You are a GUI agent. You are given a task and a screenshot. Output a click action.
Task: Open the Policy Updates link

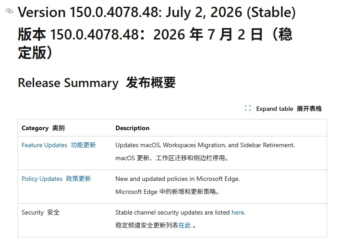tap(42, 179)
